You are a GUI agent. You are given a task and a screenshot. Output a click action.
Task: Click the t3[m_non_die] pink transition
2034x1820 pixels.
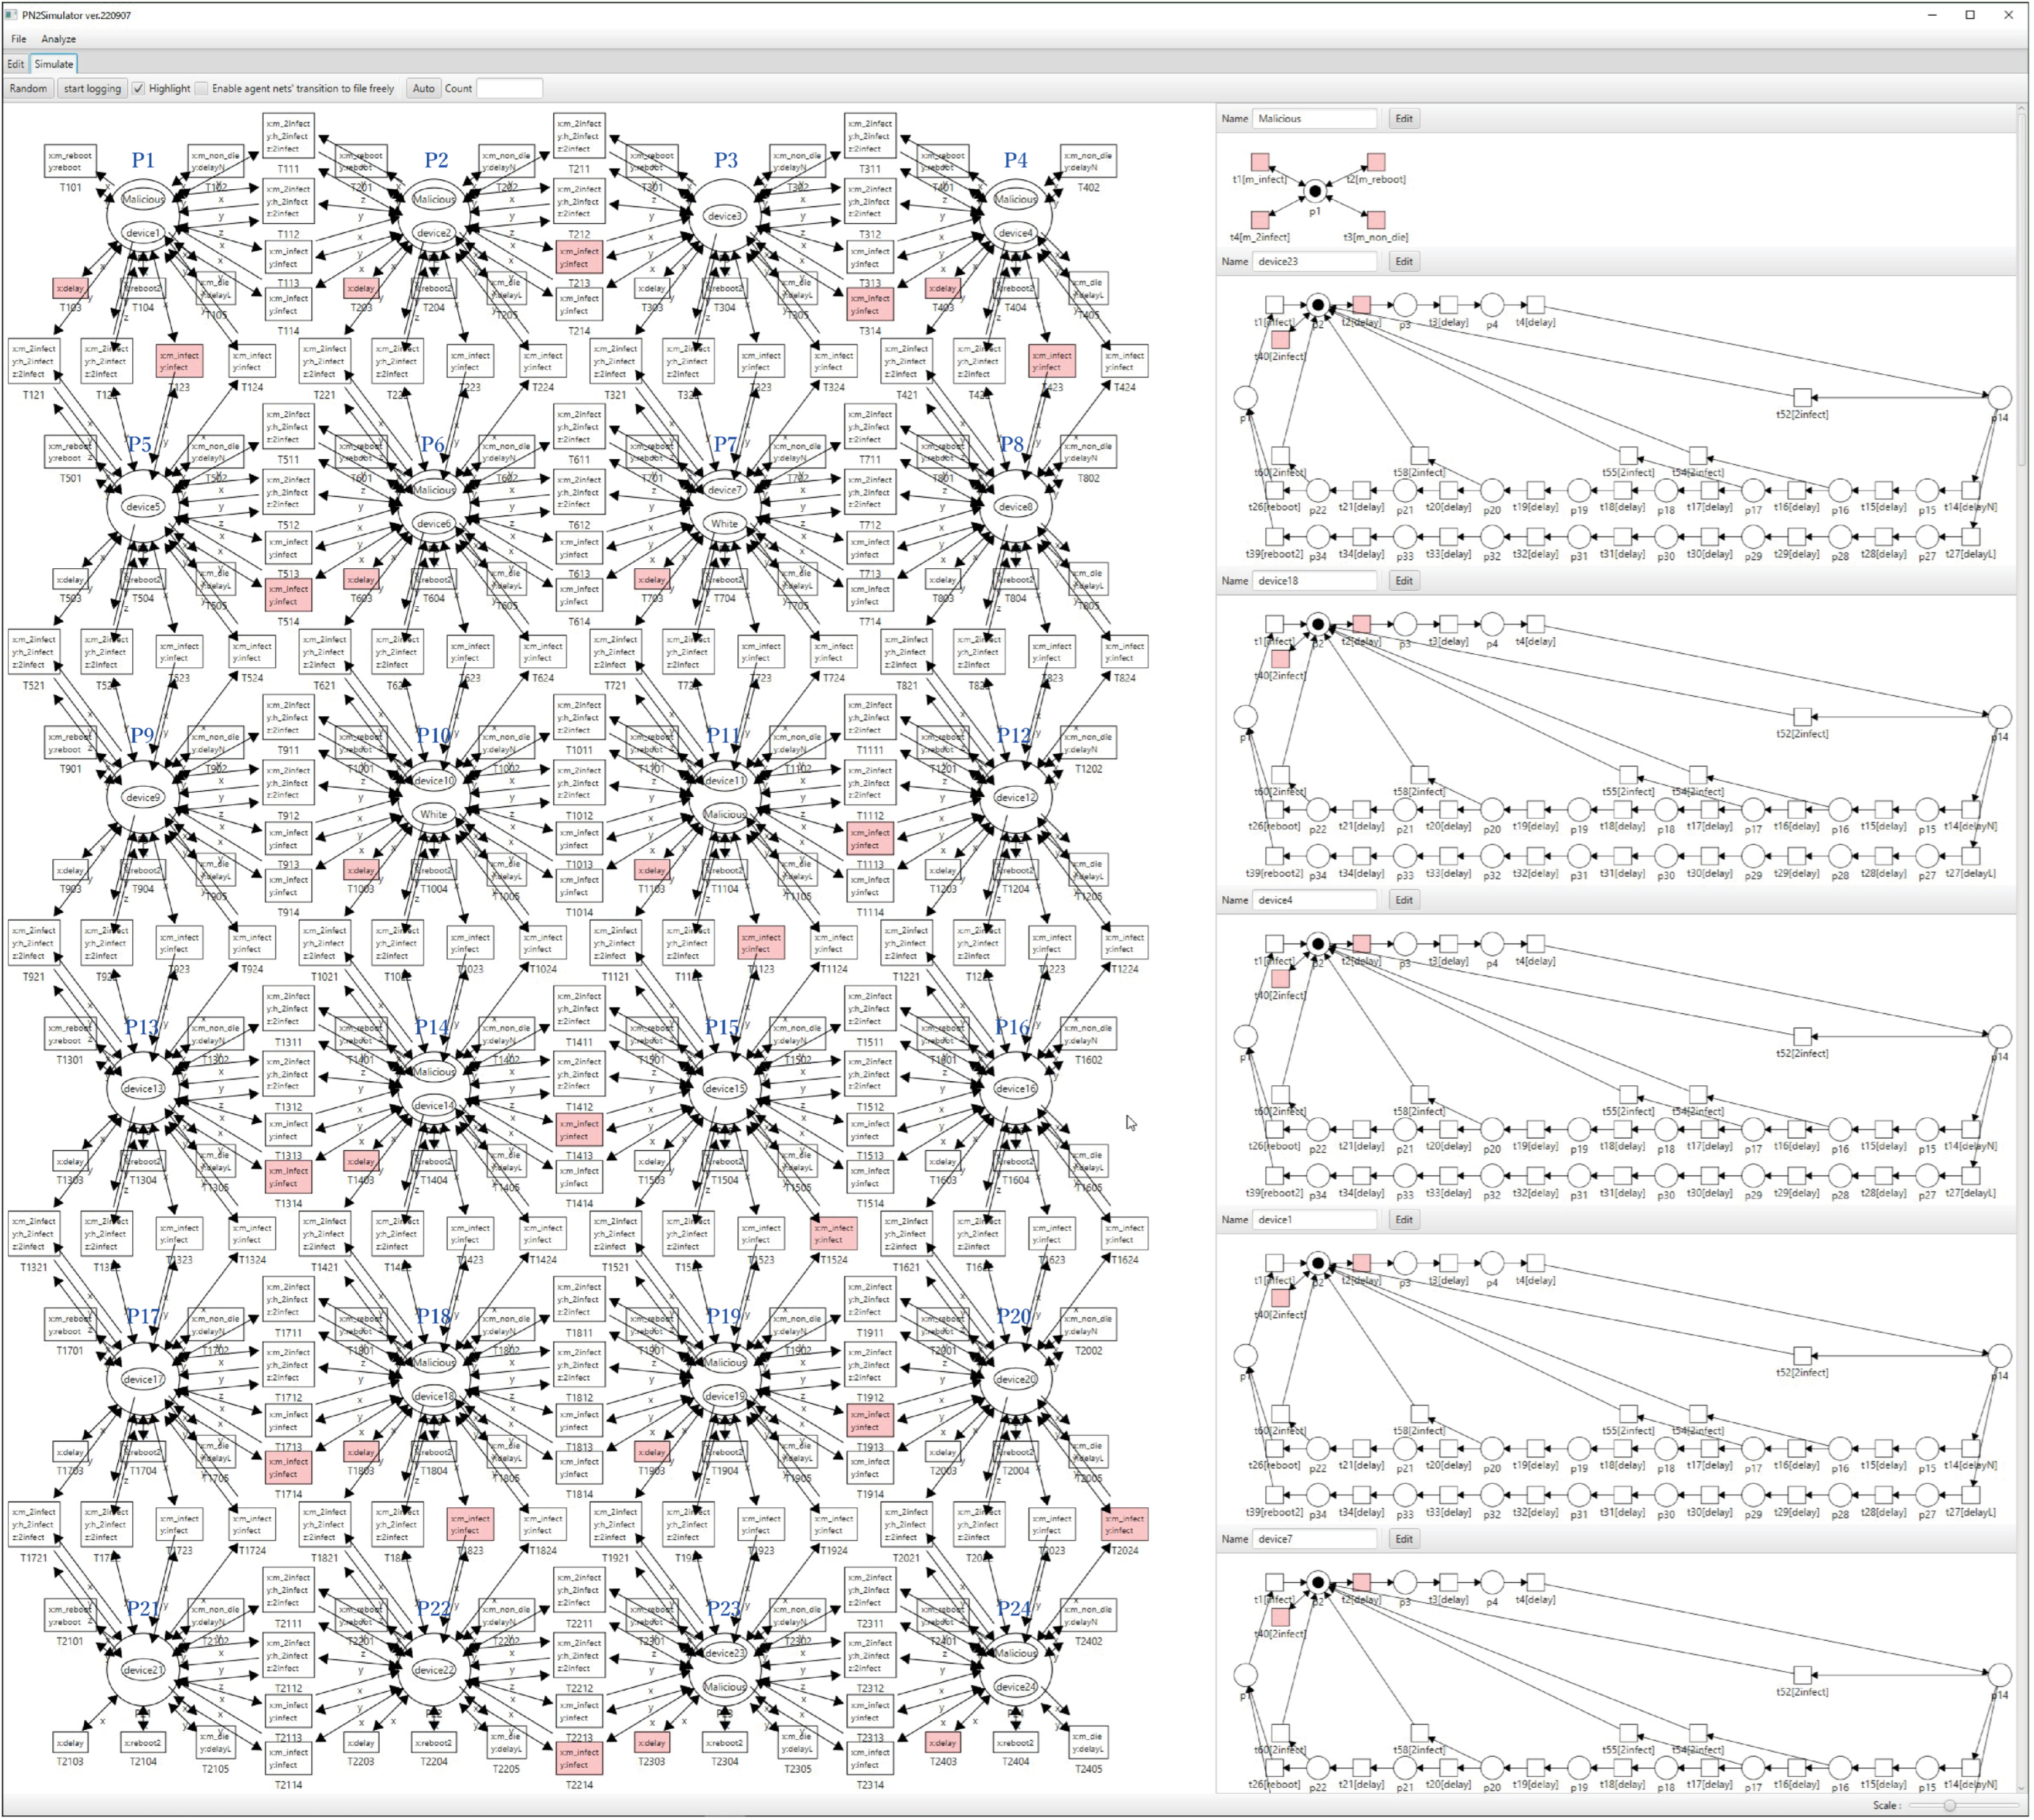tap(1377, 220)
